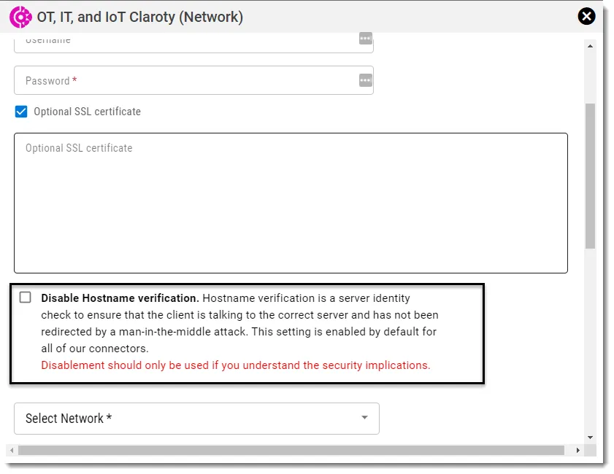Click the vertical scrollbar up arrow
The image size is (614, 474).
pos(590,46)
